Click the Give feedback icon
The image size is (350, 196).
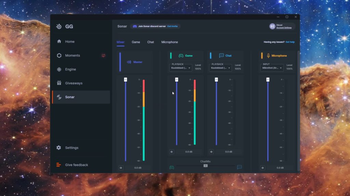coord(59,165)
